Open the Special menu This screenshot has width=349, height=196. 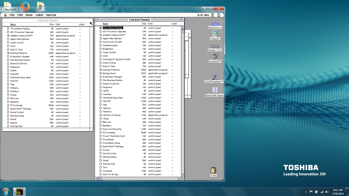(51, 15)
